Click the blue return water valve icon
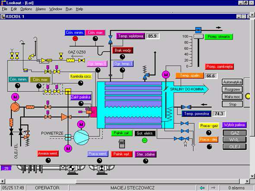This screenshot has width=255, height=191. point(186,107)
